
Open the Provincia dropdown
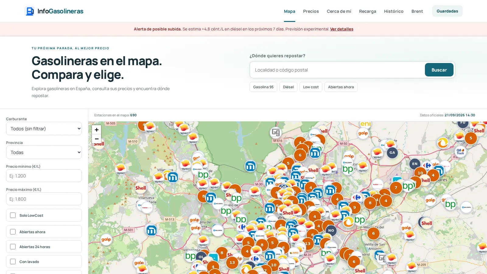[44, 152]
